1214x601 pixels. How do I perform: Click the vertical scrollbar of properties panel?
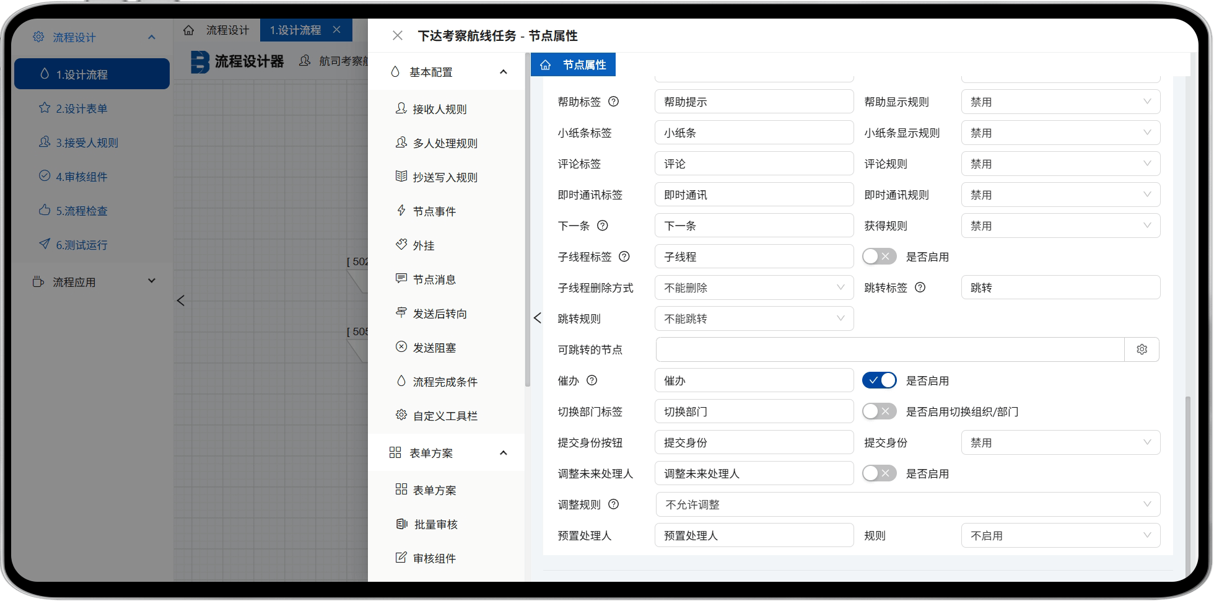pos(1187,483)
